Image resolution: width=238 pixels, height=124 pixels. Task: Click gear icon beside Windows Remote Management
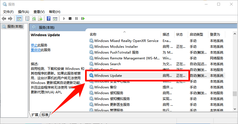click(91, 58)
